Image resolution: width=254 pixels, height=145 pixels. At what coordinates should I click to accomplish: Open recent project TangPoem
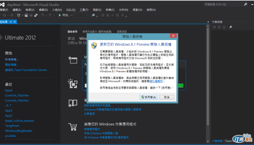point(12,126)
